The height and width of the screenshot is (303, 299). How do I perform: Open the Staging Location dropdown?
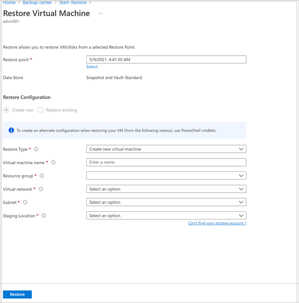pyautogui.click(x=166, y=216)
